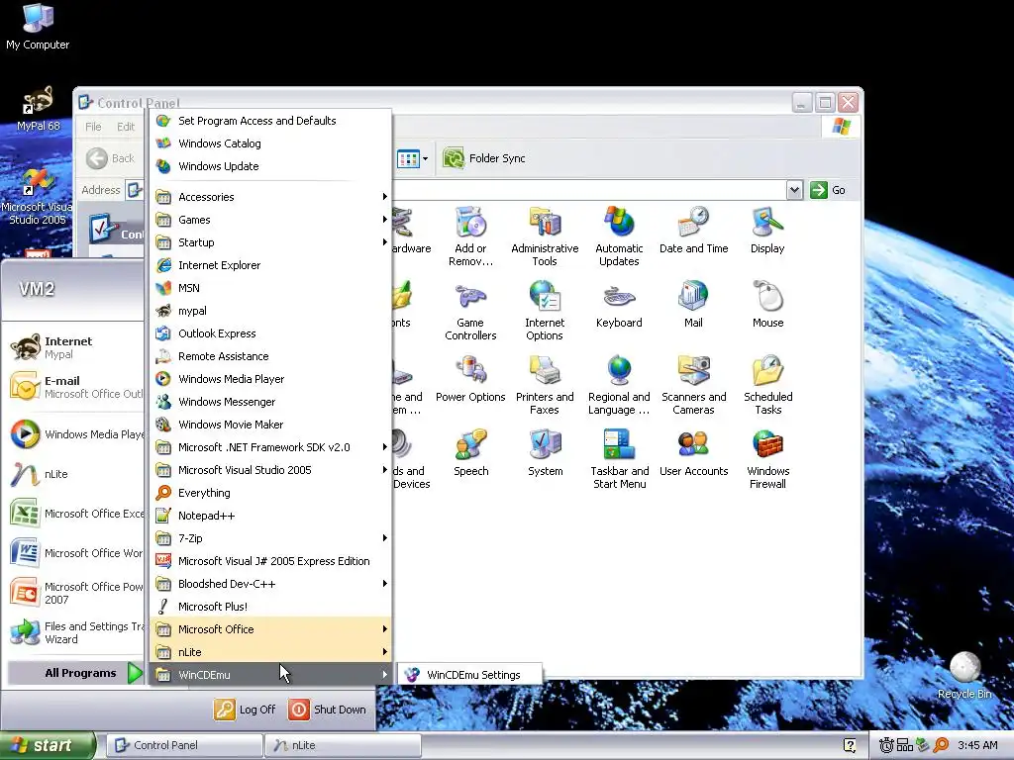Expand the Accessories submenu
This screenshot has width=1014, height=760.
(x=270, y=197)
